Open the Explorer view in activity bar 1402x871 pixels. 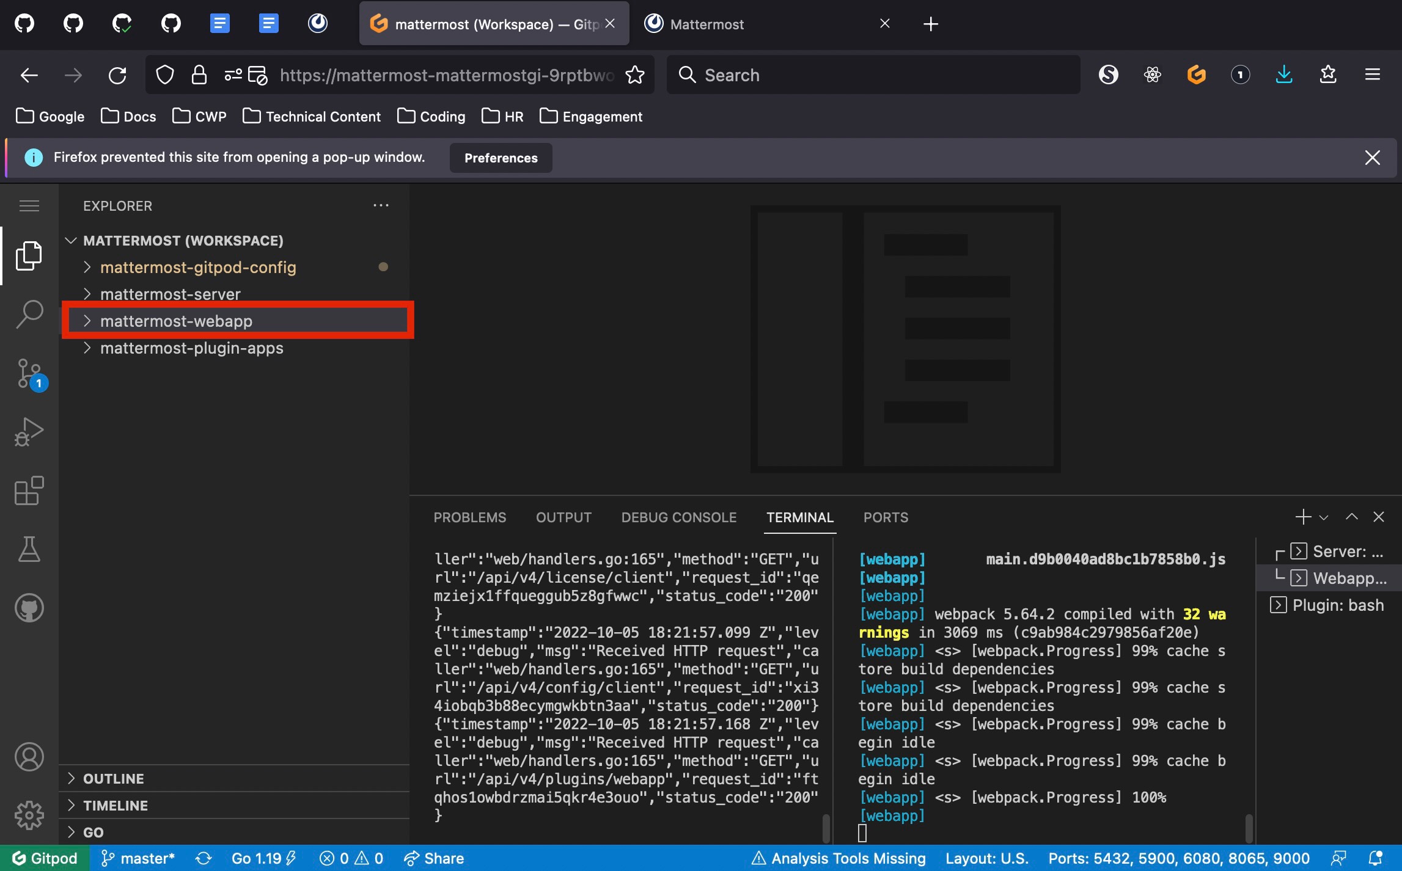click(x=29, y=255)
